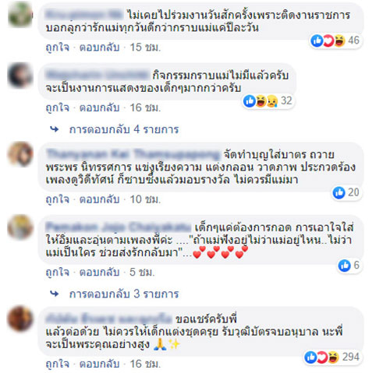390x373 pixels.
Task: Like (ถูกใจ) the comment posted 15 hours ago
Action: (58, 48)
